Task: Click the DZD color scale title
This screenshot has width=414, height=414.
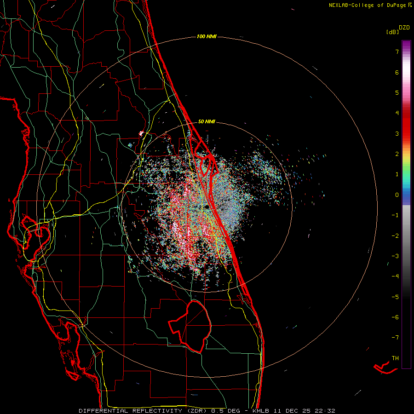Action: coord(404,27)
